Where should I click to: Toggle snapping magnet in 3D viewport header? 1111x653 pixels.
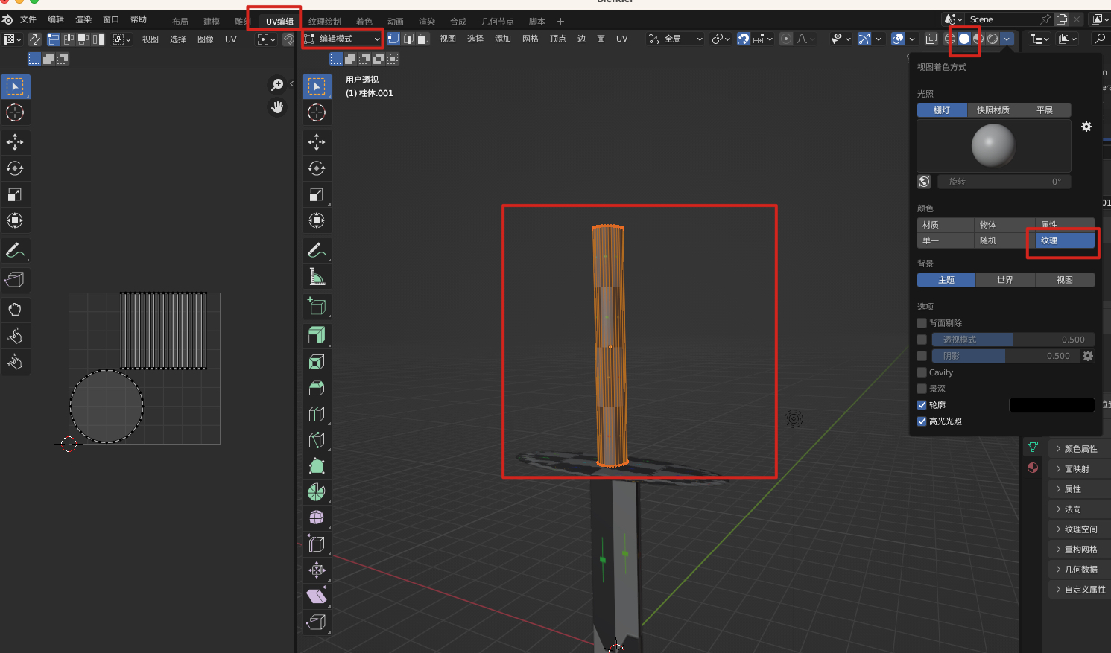(x=744, y=39)
